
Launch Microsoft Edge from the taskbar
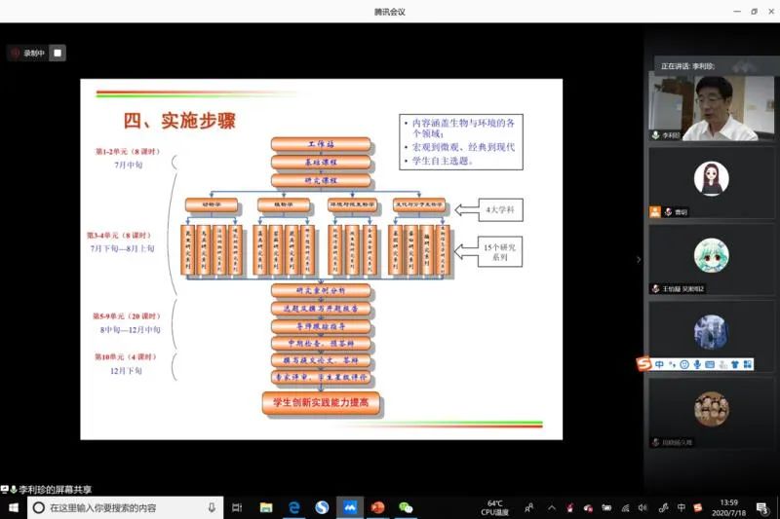[x=293, y=507]
